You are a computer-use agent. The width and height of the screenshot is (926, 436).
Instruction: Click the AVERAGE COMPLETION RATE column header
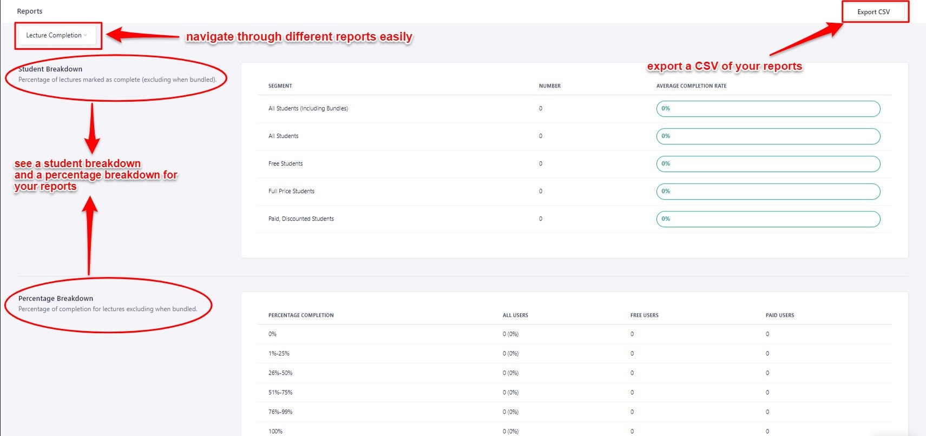(691, 86)
